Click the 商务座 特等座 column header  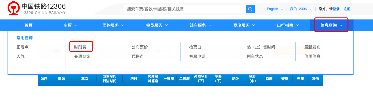tap(153, 79)
